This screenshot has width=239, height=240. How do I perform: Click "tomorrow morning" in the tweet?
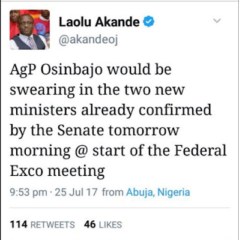click(94, 140)
